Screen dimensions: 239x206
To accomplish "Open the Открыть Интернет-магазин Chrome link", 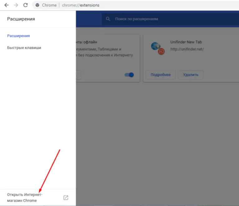I will tap(38, 198).
